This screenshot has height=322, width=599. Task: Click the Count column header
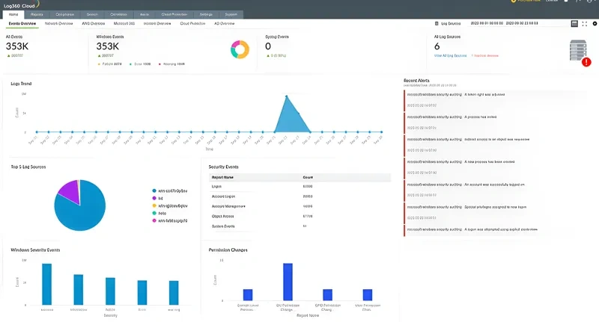308,177
